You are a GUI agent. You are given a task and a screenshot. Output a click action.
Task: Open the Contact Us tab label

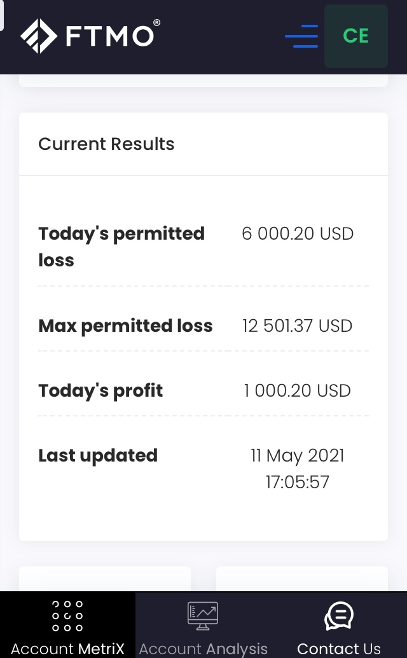click(339, 649)
